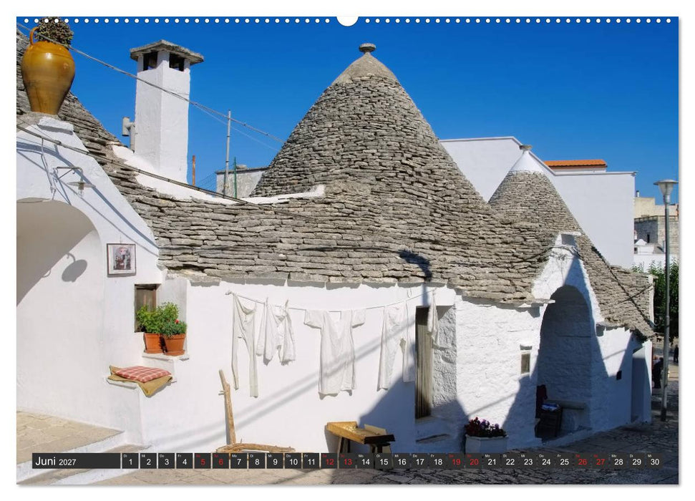
Task: Select date 15 in the calendar strip
Action: pos(384,461)
